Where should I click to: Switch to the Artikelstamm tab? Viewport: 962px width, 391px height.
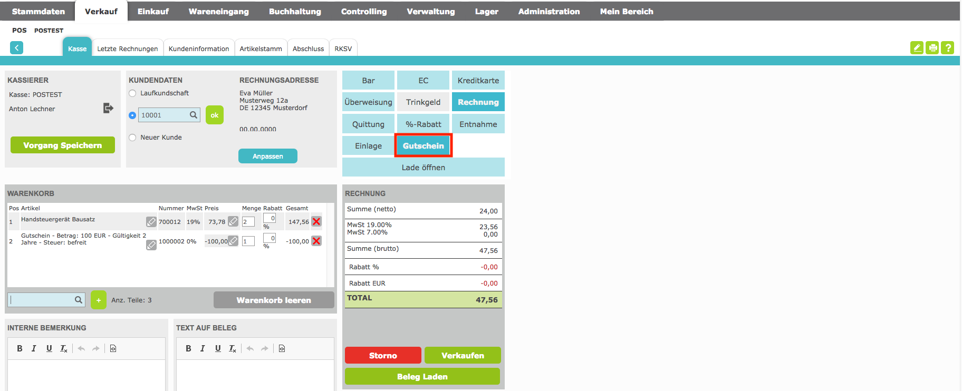[x=261, y=48]
